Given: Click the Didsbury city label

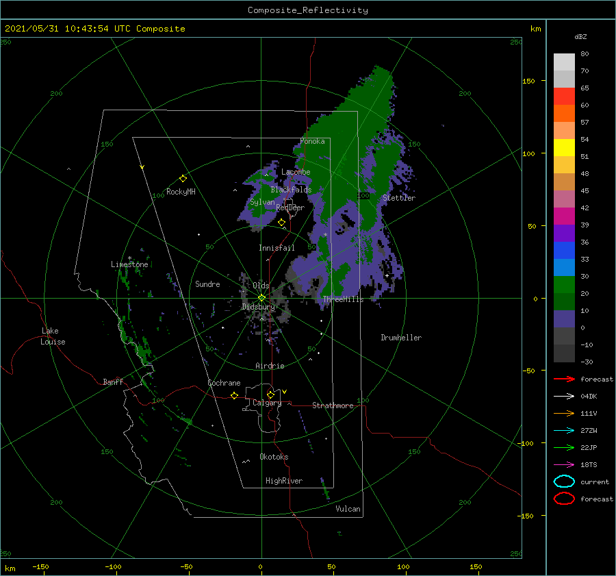Looking at the screenshot, I should 259,307.
